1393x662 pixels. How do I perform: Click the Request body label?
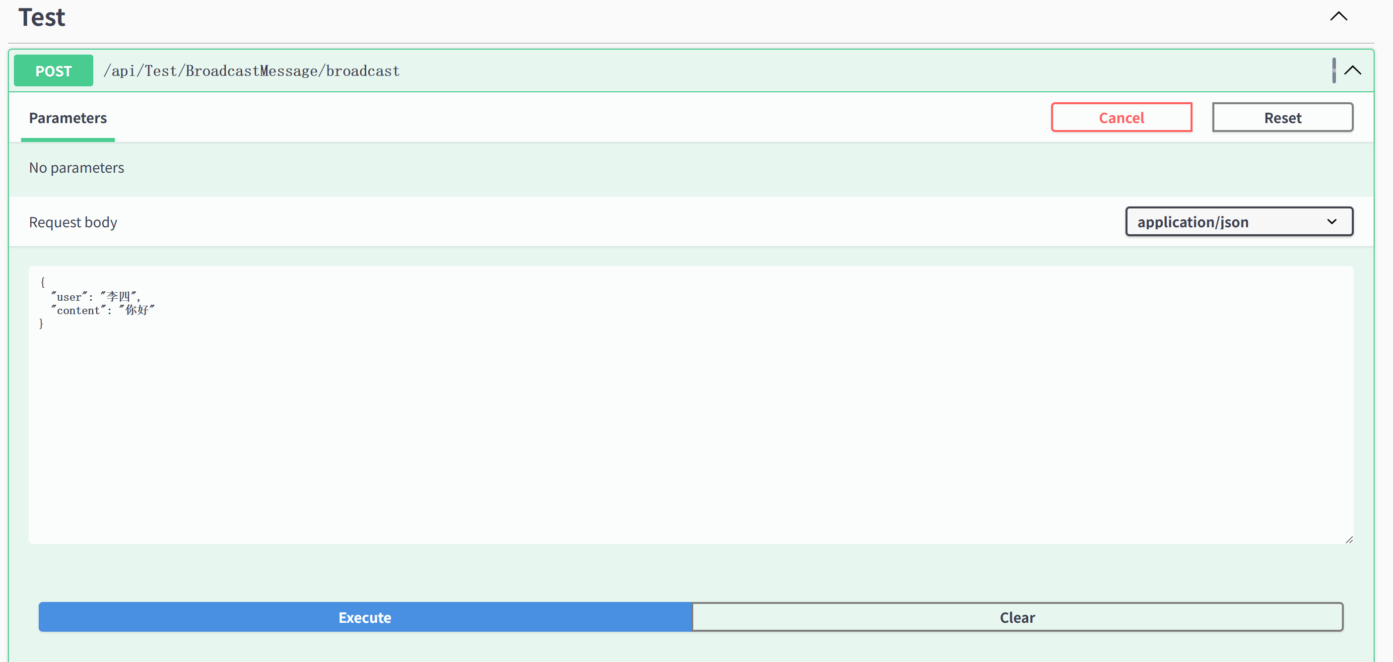tap(73, 222)
